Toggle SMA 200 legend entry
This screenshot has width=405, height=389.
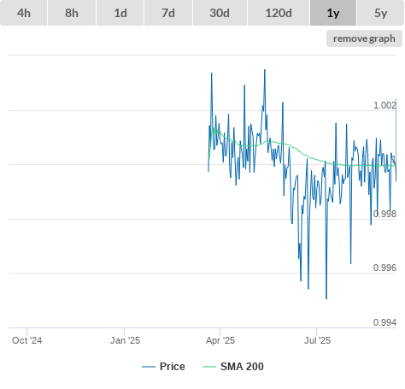point(242,367)
